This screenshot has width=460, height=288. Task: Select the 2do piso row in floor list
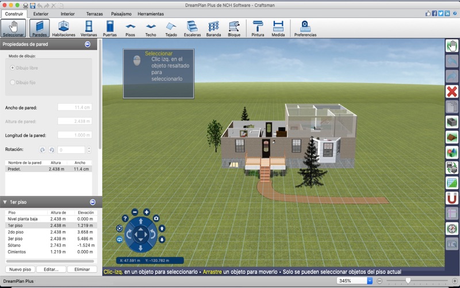pos(51,232)
